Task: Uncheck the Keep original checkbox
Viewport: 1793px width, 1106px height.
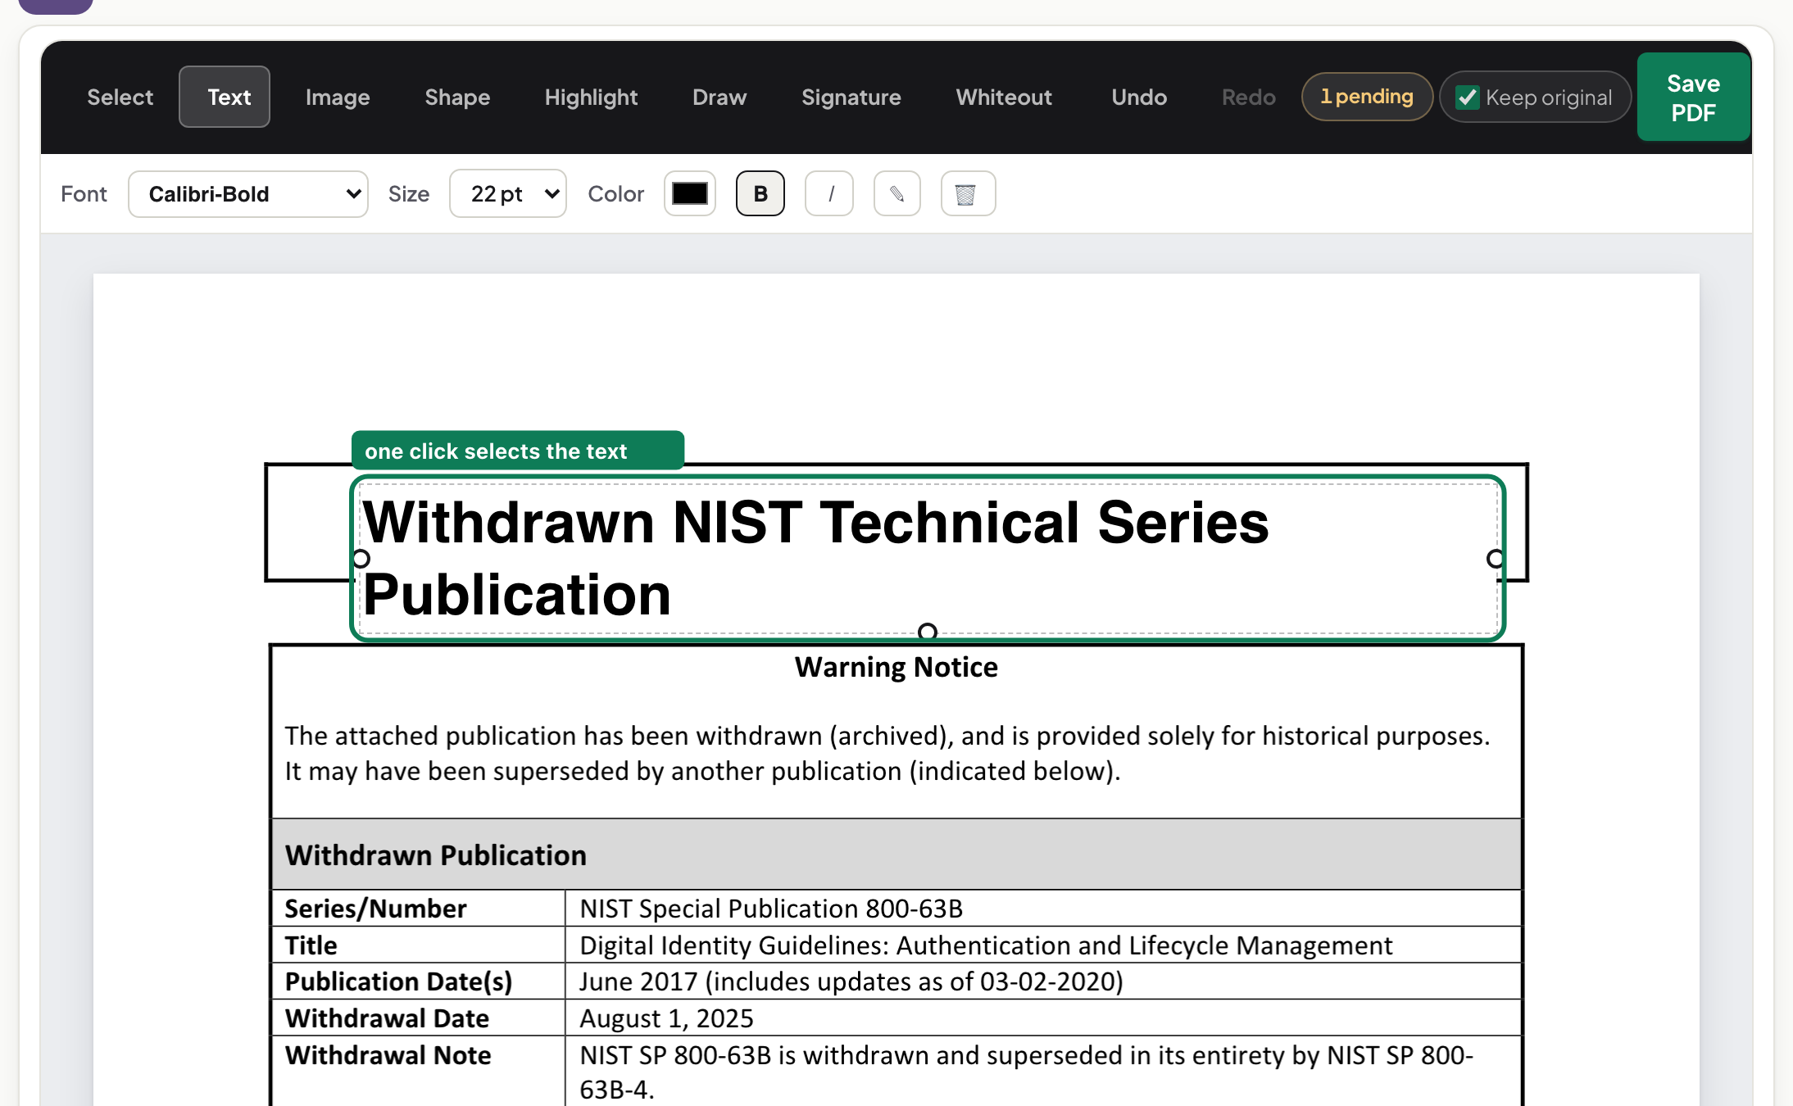Action: coord(1467,97)
